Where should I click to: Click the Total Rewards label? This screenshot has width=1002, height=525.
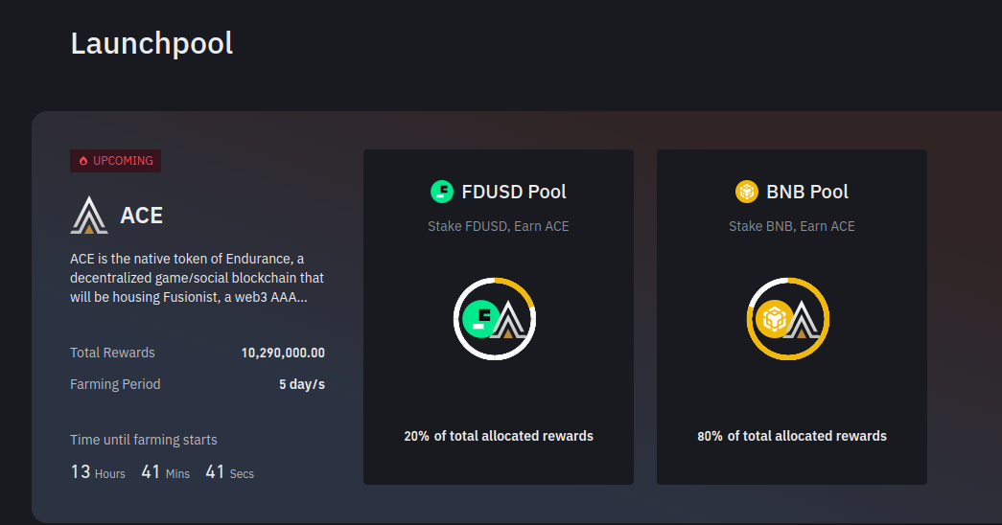click(112, 353)
